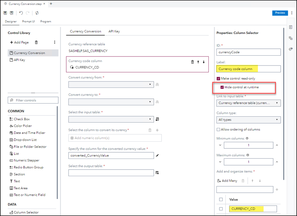Click pencil icon next to converted_CurrencyValue field
This screenshot has height=216, width=297.
coord(157,155)
